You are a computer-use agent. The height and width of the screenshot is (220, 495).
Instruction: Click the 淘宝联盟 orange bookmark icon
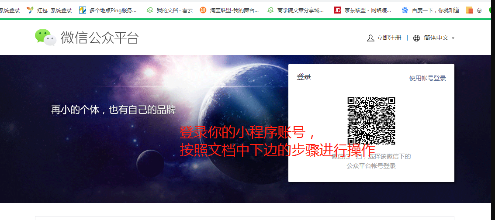click(203, 10)
